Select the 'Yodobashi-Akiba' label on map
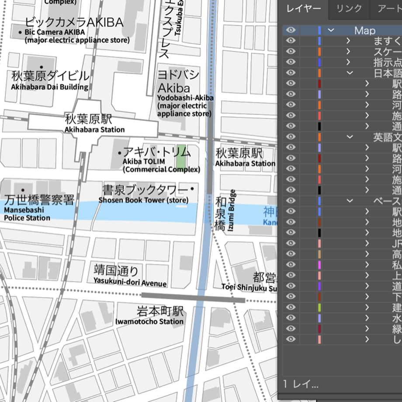Screen dimensions: 402x402 click(x=185, y=98)
